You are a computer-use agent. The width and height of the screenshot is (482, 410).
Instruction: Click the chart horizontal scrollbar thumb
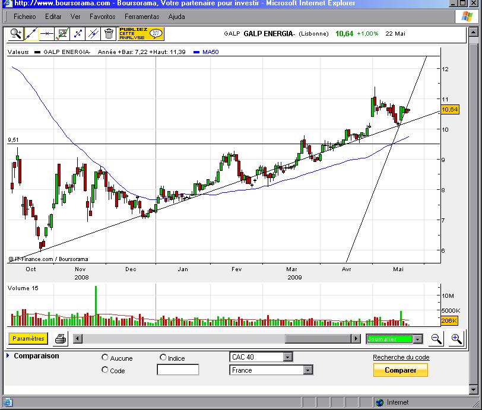(318, 339)
